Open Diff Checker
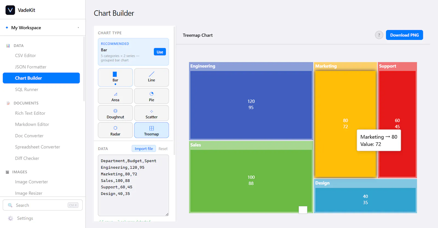Screen dimensions: 438x228 coord(27,158)
